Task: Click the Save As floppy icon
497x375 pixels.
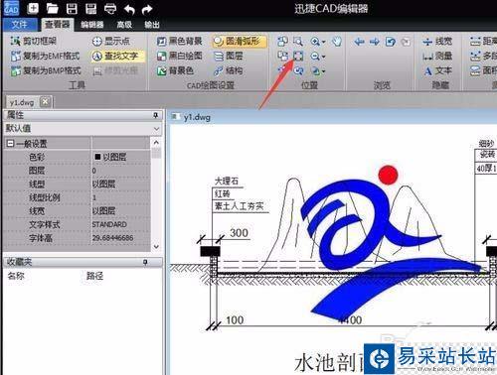Action: (x=90, y=9)
